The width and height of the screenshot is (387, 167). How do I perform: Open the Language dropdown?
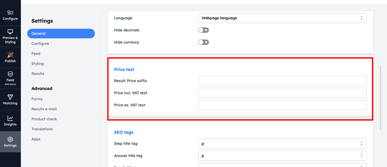pyautogui.click(x=282, y=18)
